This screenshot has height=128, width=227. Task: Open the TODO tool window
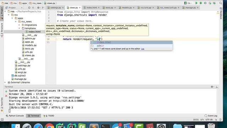click(49, 116)
